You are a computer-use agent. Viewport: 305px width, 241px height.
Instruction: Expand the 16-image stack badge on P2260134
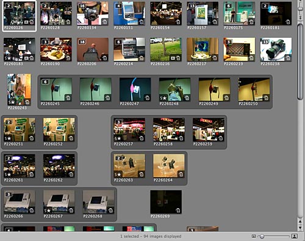tap(82, 6)
